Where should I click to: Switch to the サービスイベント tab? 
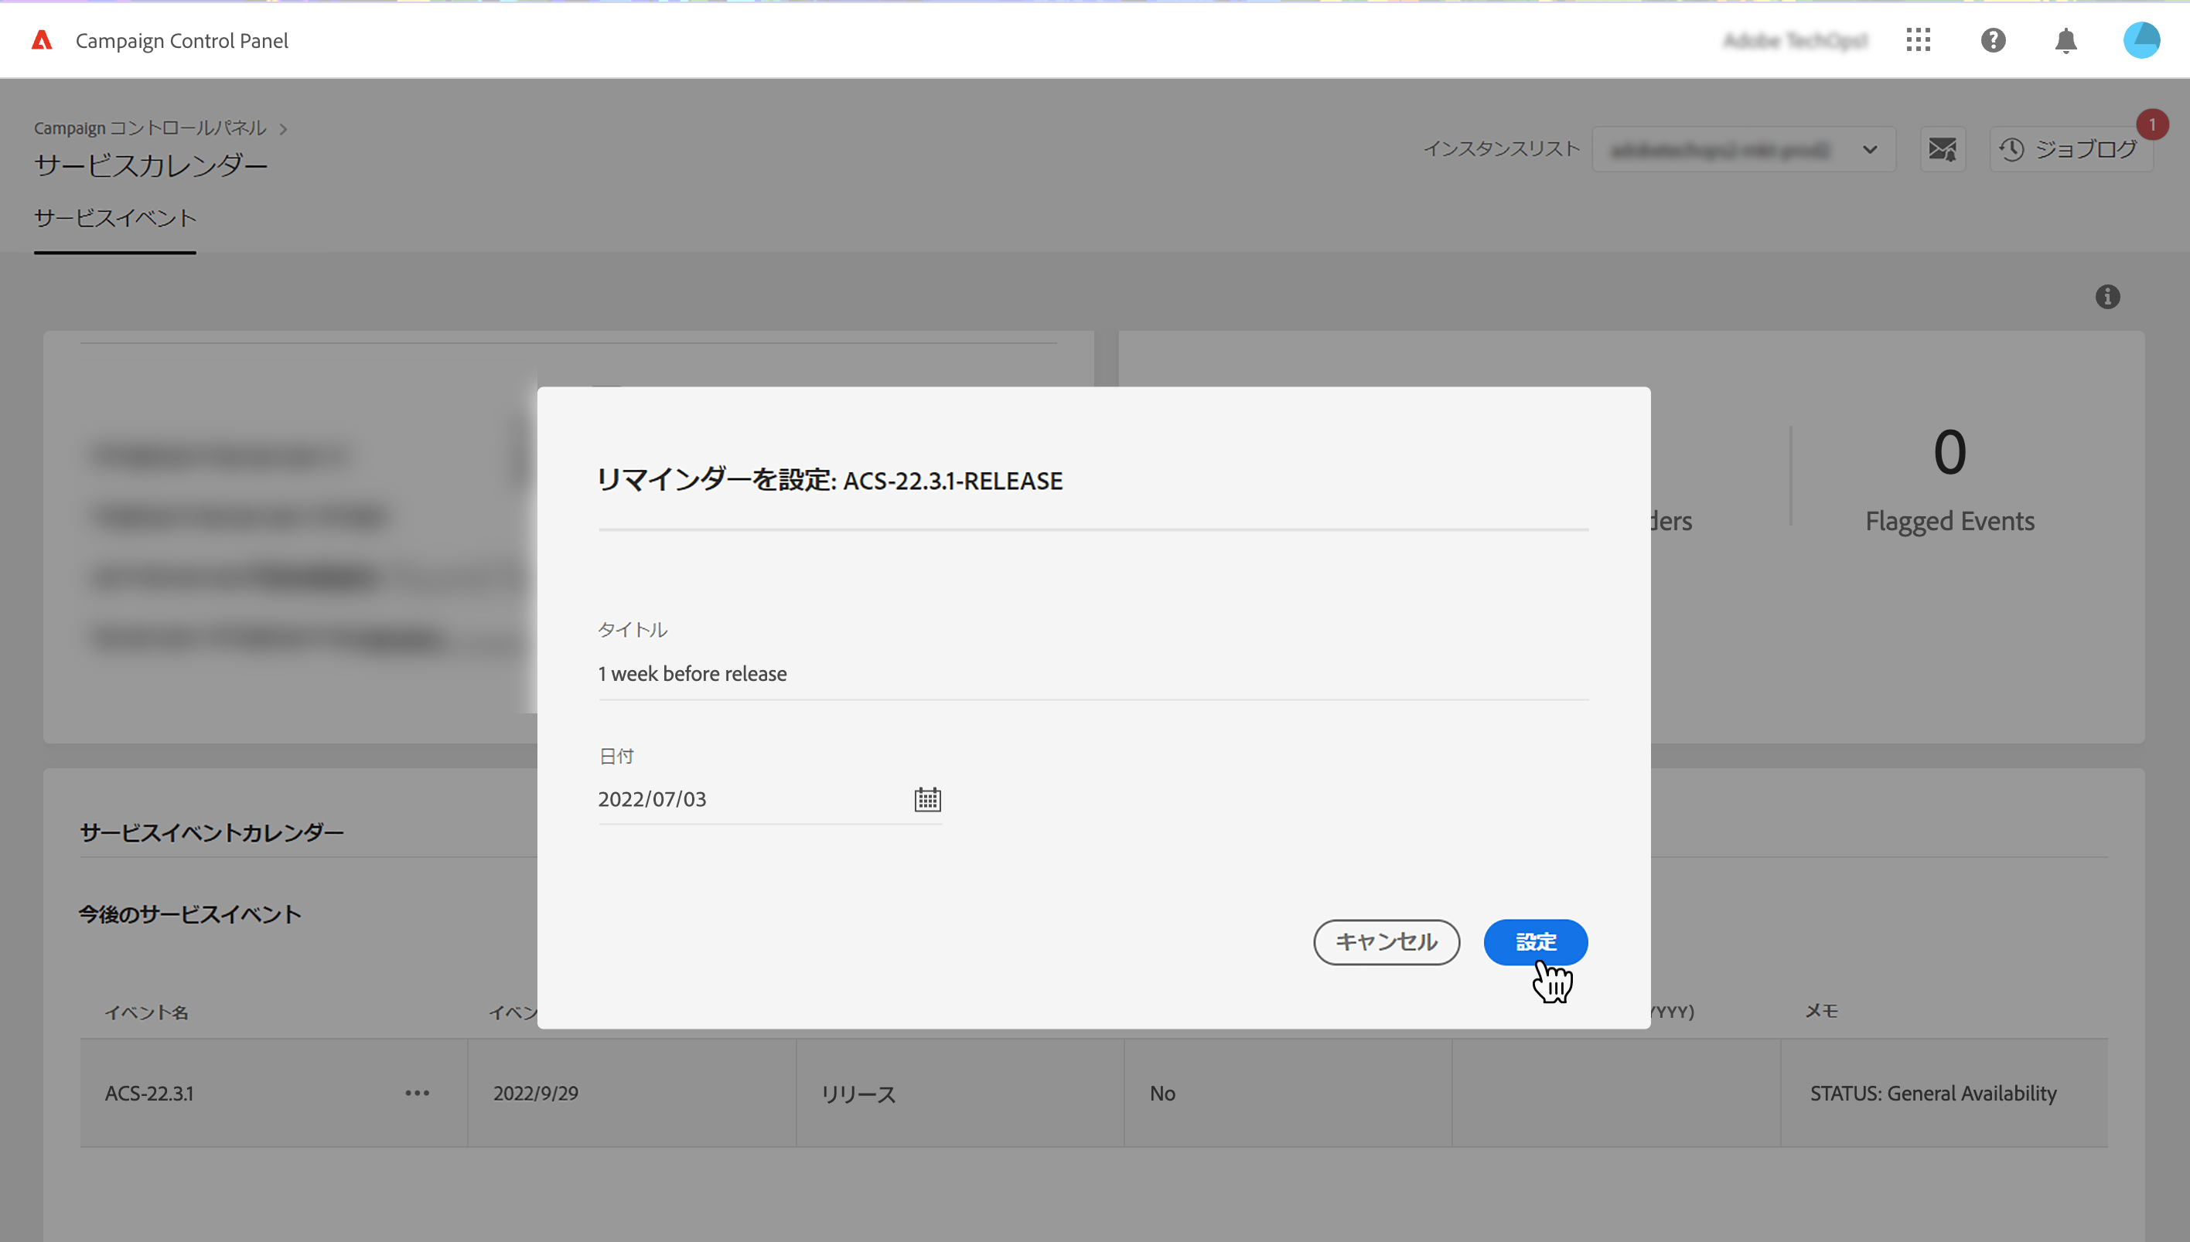(x=115, y=219)
